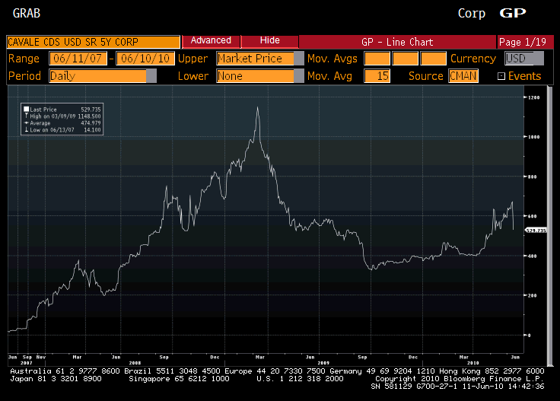Click the Average legend entry
Screen dimensions: 560x401
(x=62, y=123)
